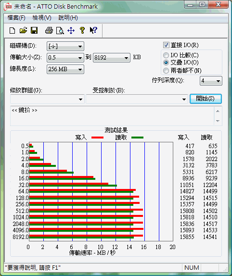Open the 檢視(V) menu

(x=42, y=18)
